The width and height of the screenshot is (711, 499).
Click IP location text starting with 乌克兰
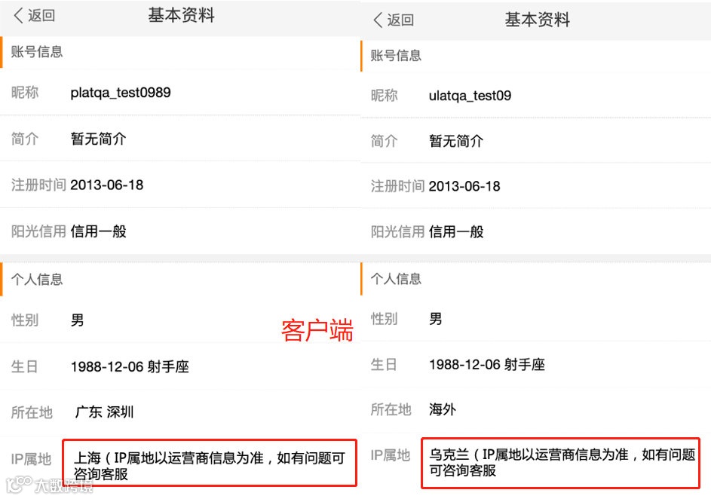[562, 462]
